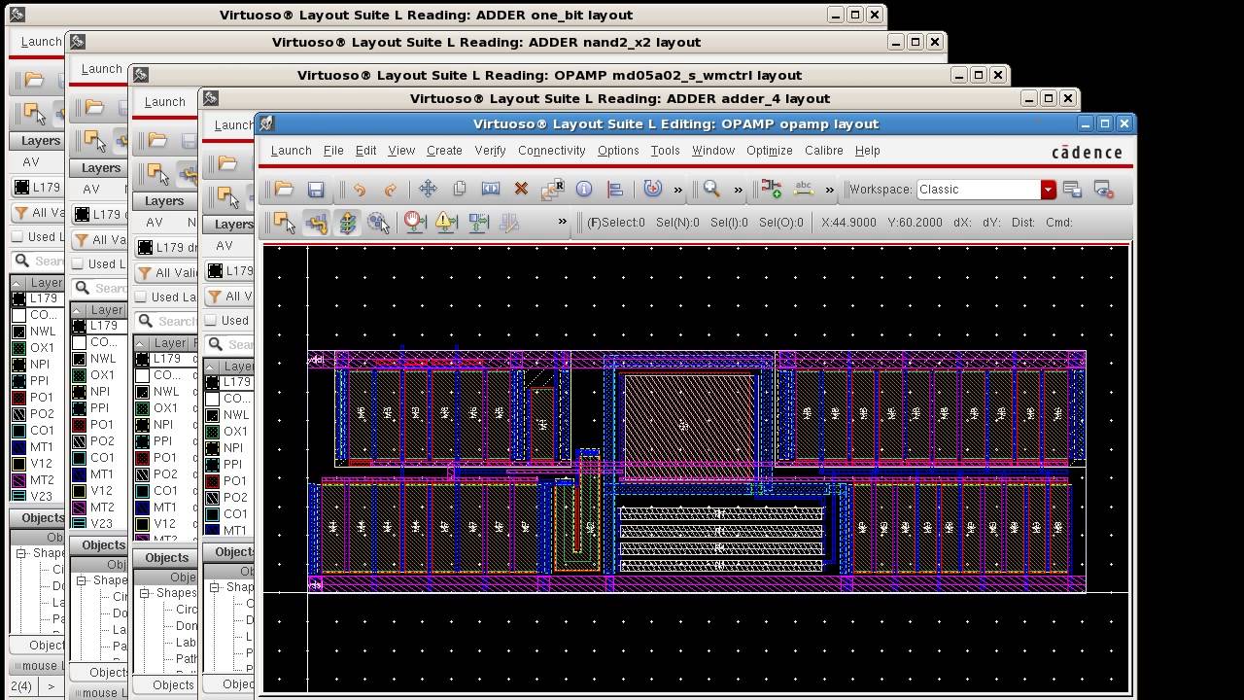Click All Va filter button in one_bit window
The width and height of the screenshot is (1244, 700).
(x=39, y=213)
